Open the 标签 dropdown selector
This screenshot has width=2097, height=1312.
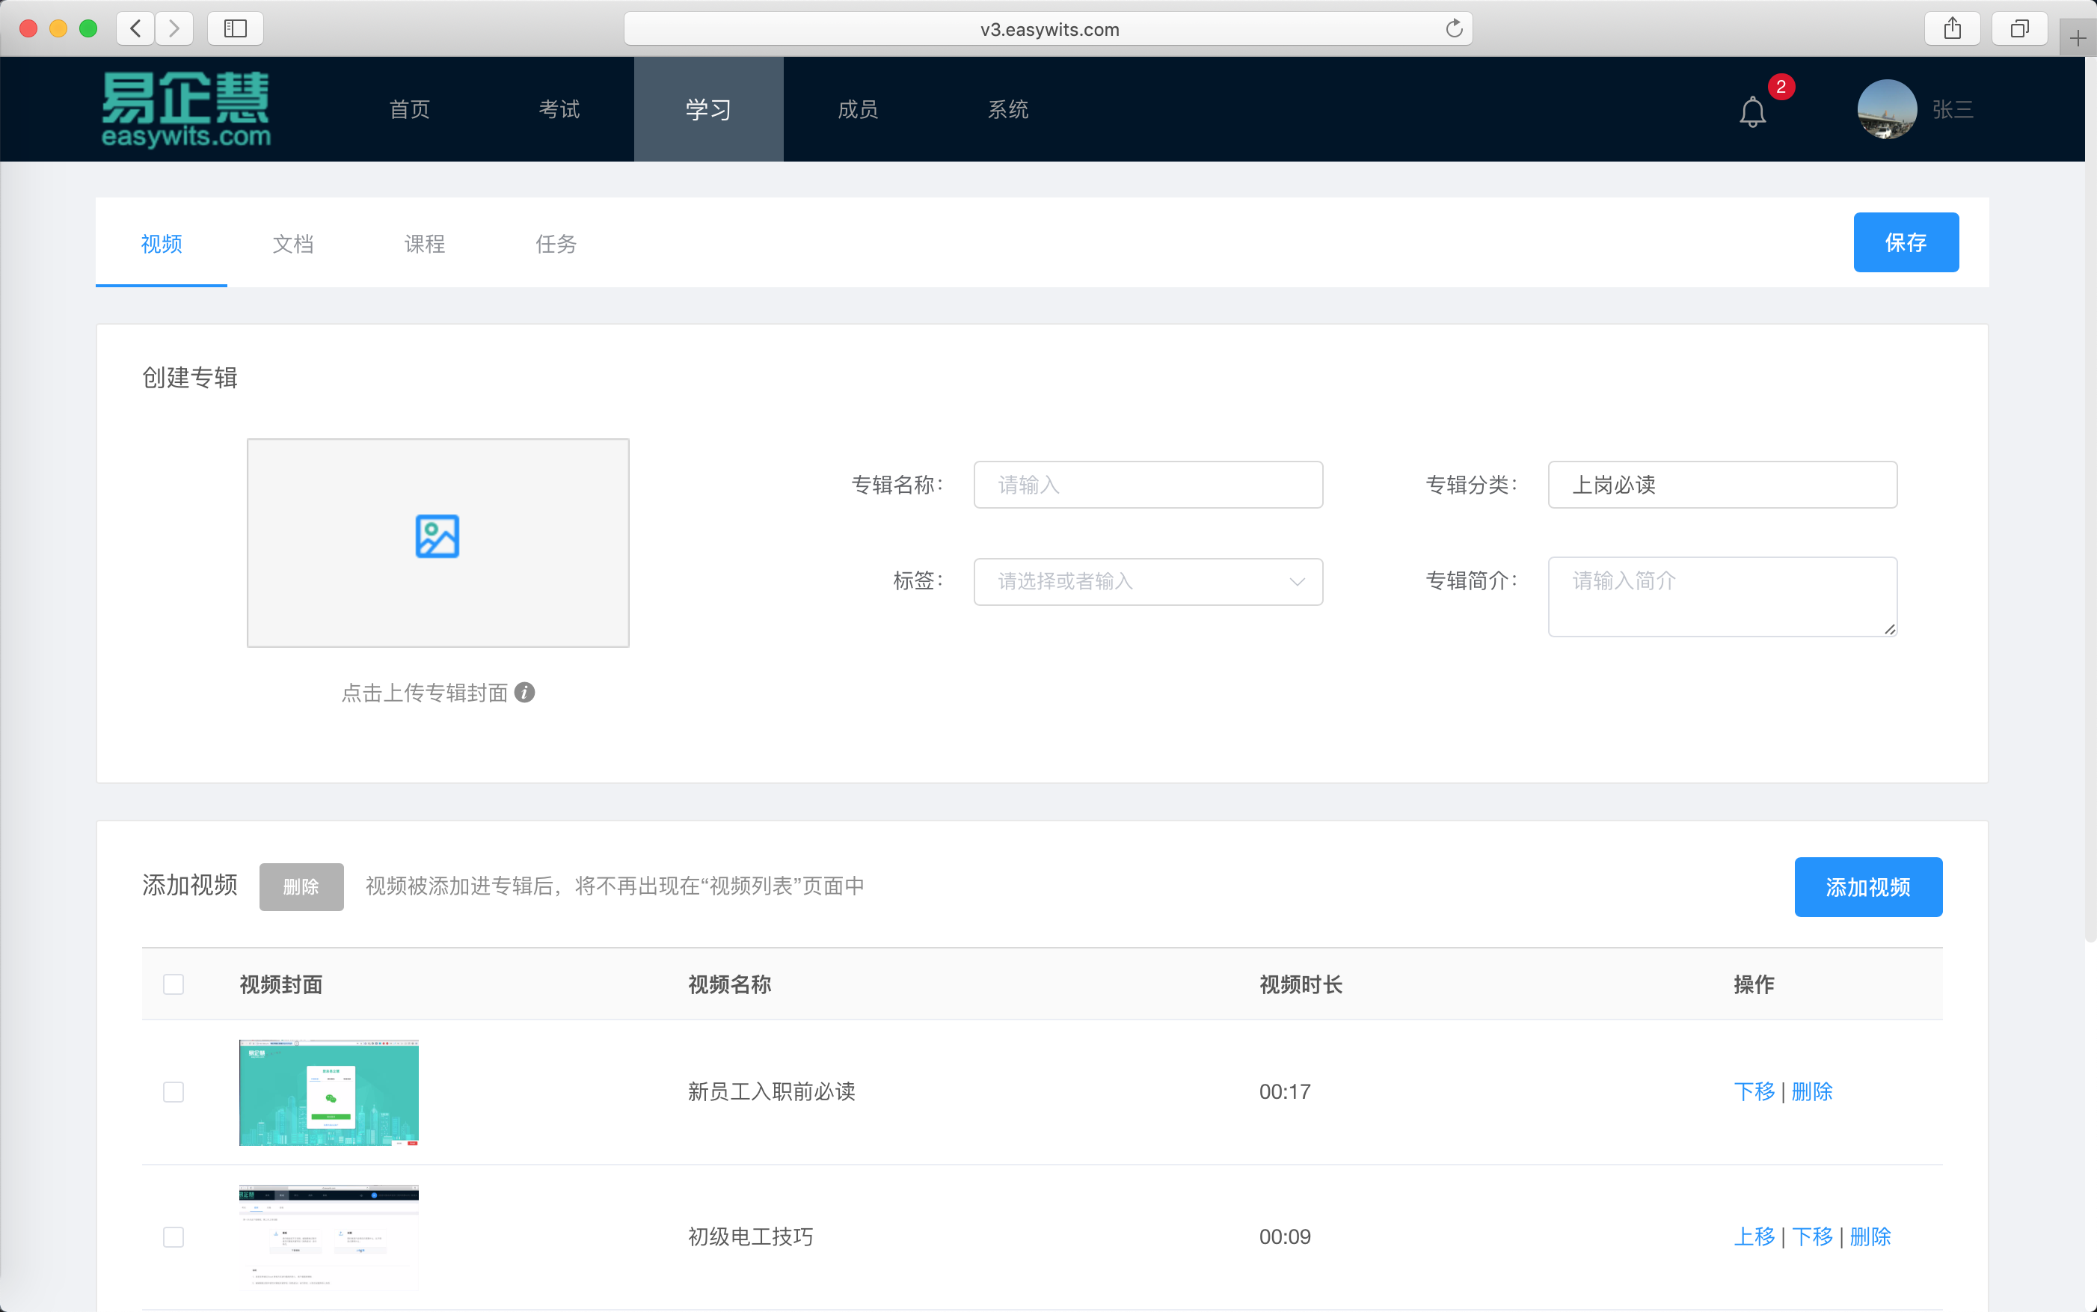coord(1148,581)
